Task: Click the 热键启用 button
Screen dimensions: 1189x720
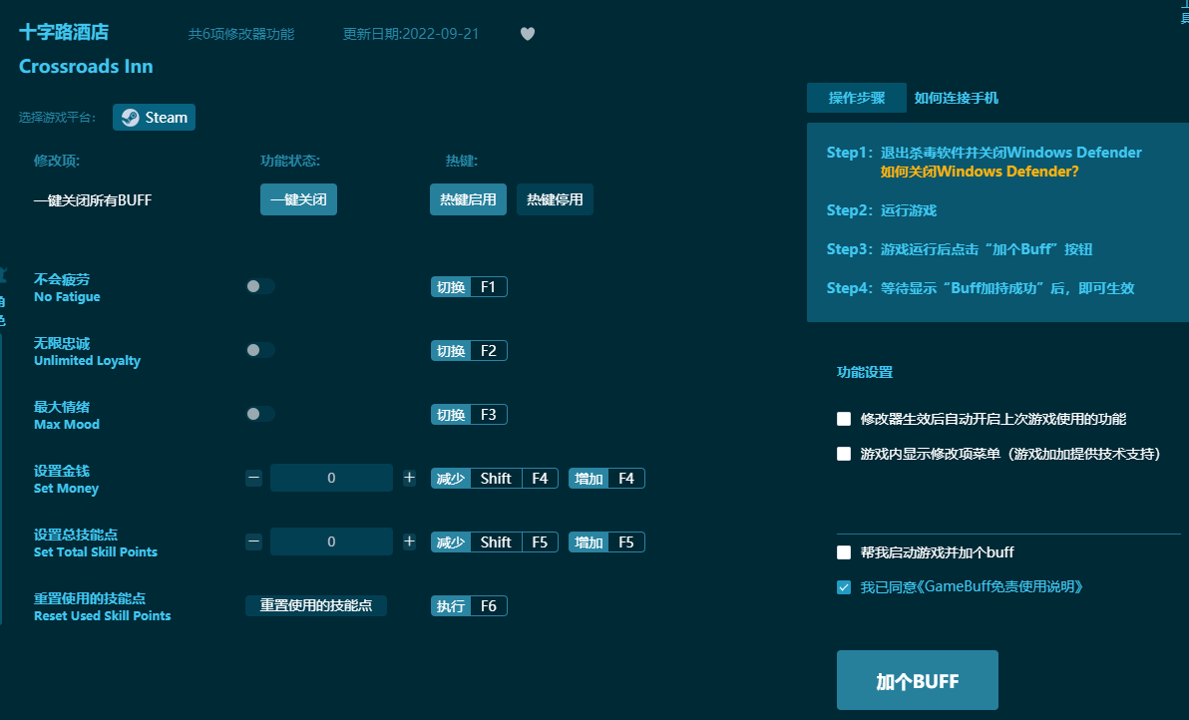Action: tap(468, 199)
